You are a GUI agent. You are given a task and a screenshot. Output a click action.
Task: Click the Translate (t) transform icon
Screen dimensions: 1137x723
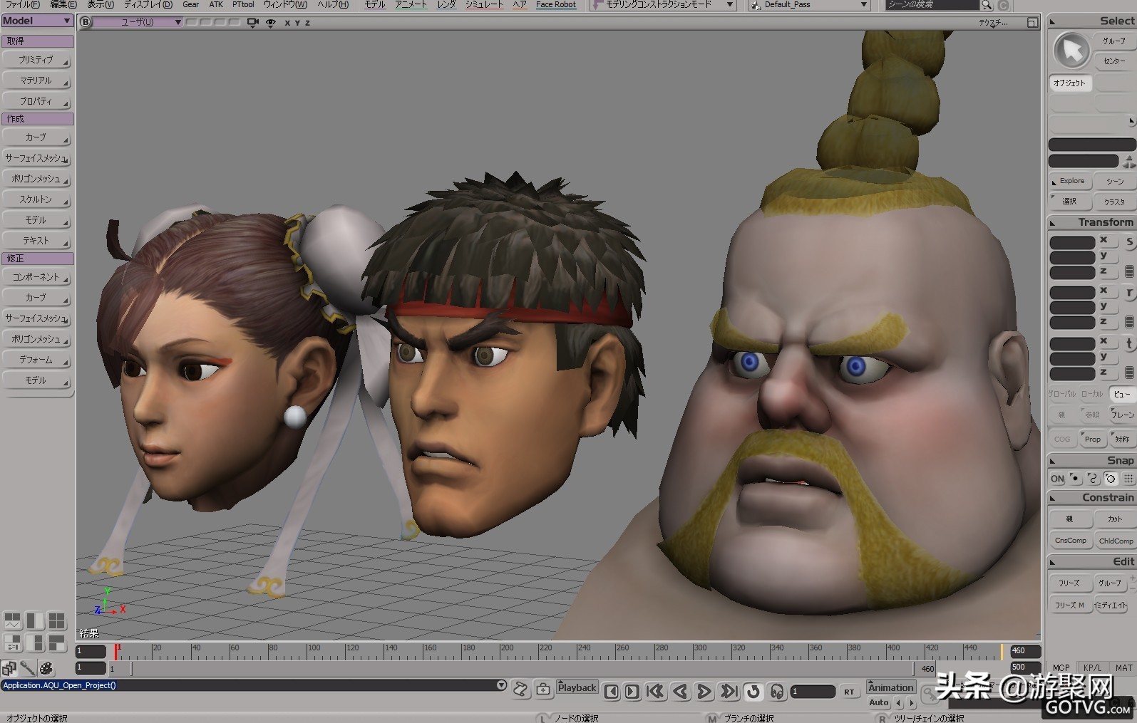click(1129, 344)
